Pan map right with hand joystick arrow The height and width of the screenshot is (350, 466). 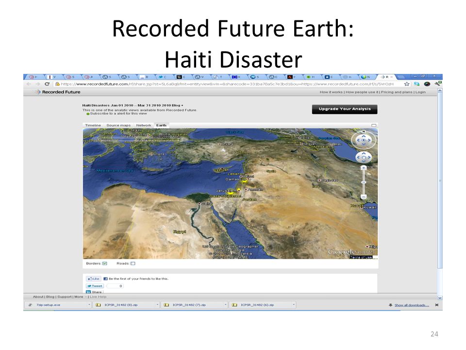(x=369, y=157)
